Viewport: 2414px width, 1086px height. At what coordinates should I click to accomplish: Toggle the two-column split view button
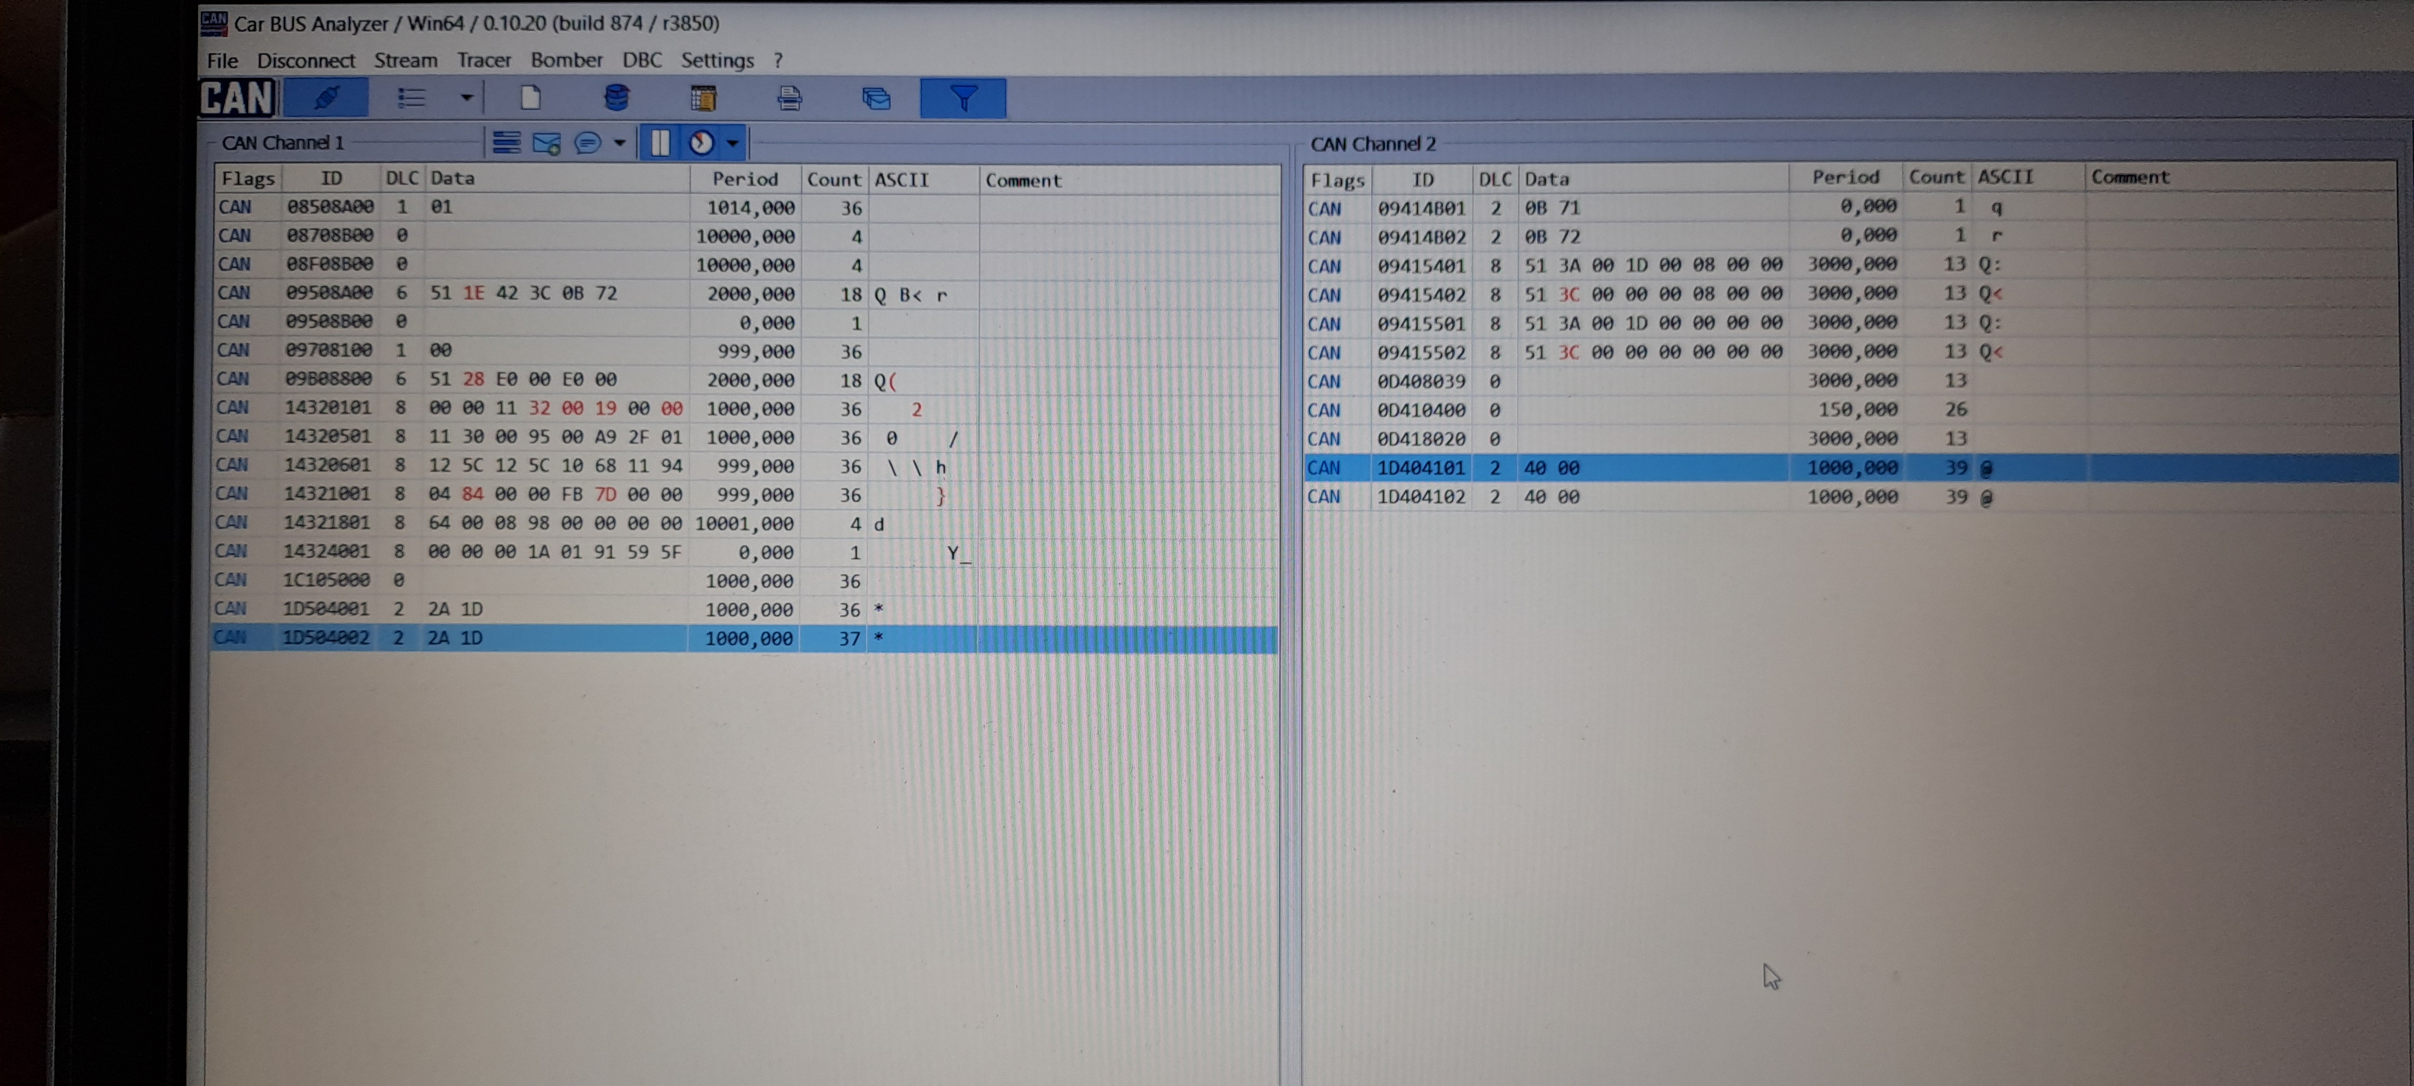pyautogui.click(x=660, y=144)
